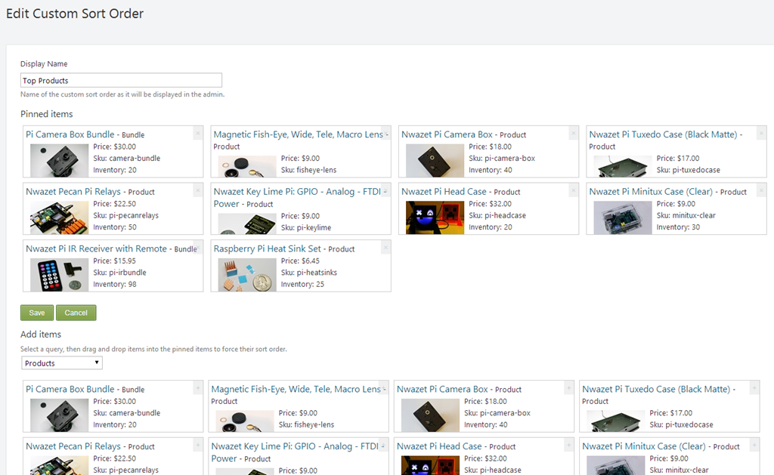The width and height of the screenshot is (774, 475).
Task: Add Pi Camera Box Bundle from Add items
Action: tap(198, 388)
